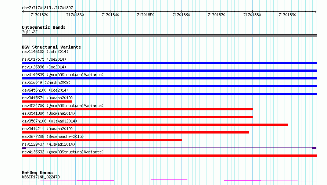Select variant label esv3677288 (Besenbacher2015)

click(x=53, y=136)
